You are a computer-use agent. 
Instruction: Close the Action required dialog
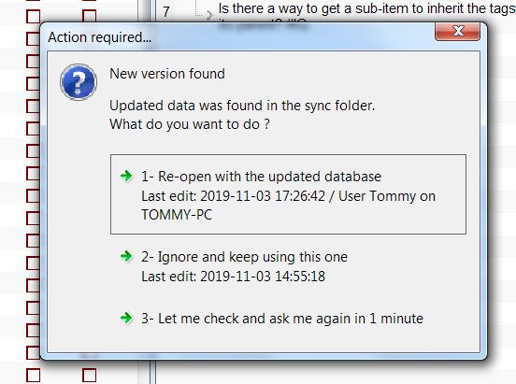457,32
